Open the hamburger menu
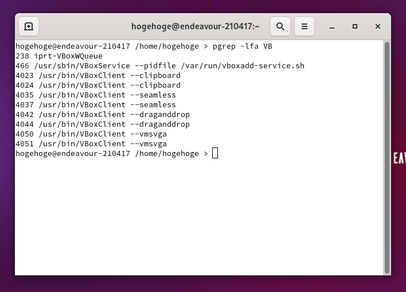406x292 pixels. tap(304, 26)
